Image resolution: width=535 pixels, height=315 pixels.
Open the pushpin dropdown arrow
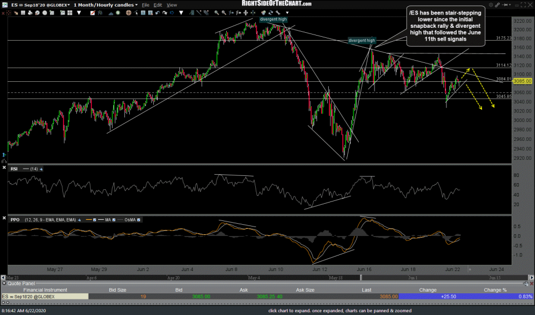click(x=510, y=5)
